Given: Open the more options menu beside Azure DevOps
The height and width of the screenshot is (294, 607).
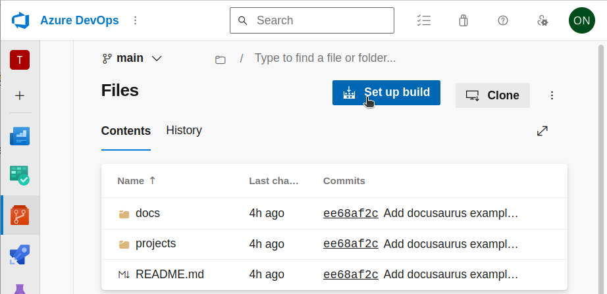Looking at the screenshot, I should [135, 20].
